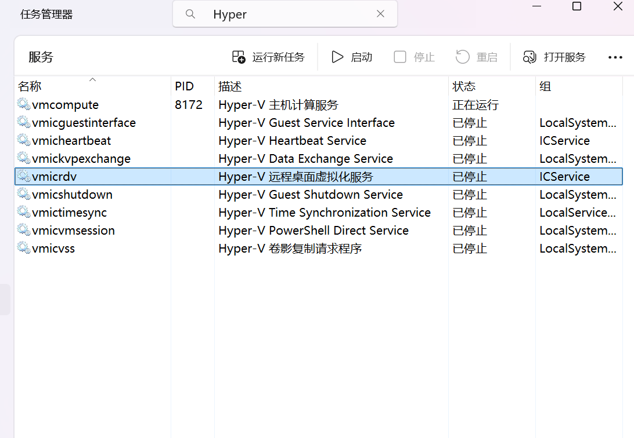The height and width of the screenshot is (438, 634).
Task: Minimize the Task Manager window
Action: (536, 6)
